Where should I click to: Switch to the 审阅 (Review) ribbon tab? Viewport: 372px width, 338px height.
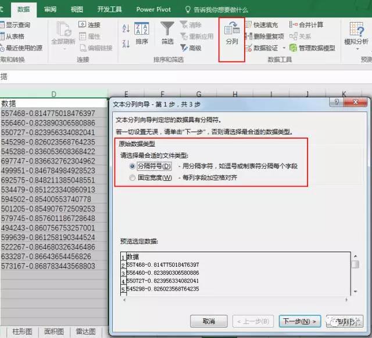pos(51,10)
